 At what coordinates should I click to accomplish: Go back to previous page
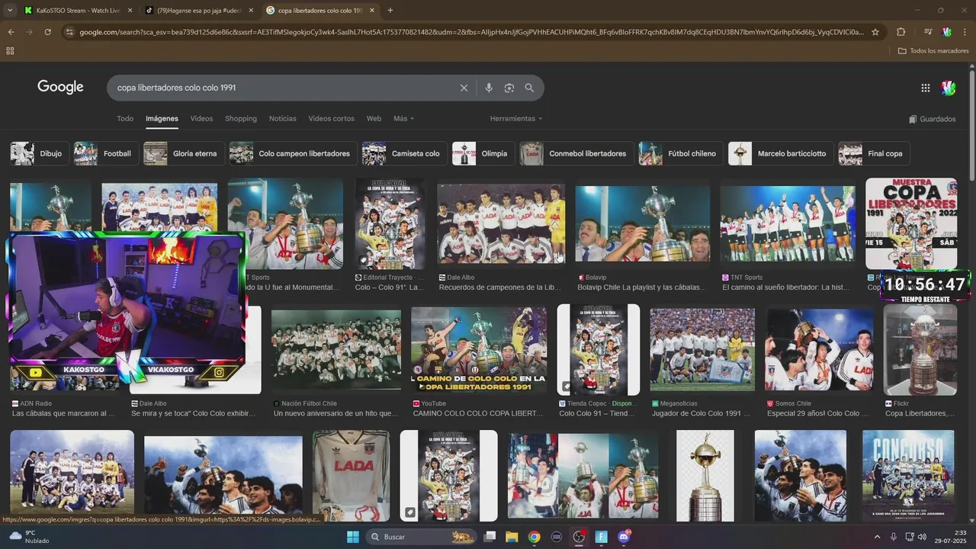11,32
